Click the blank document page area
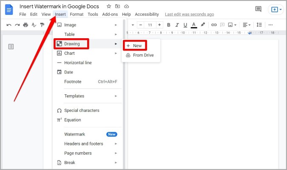Viewport: 287px width, 170px height. click(203, 104)
